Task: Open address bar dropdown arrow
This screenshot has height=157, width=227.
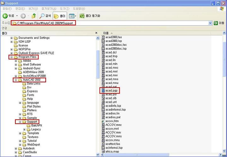Action: pyautogui.click(x=210, y=23)
